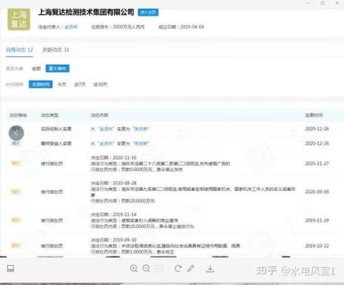The image size is (344, 285).
Task: Click decision date 2019-09-30 line
Action: [114, 240]
